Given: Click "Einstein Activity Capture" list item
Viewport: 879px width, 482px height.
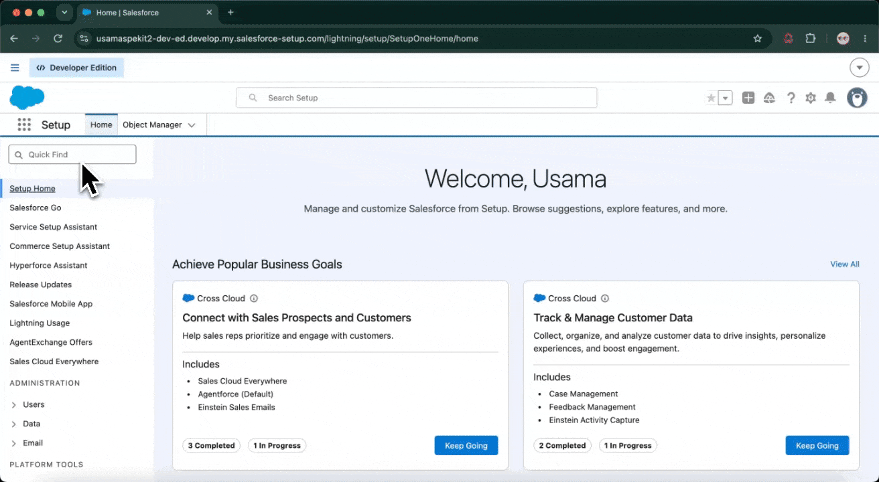Looking at the screenshot, I should pyautogui.click(x=594, y=420).
